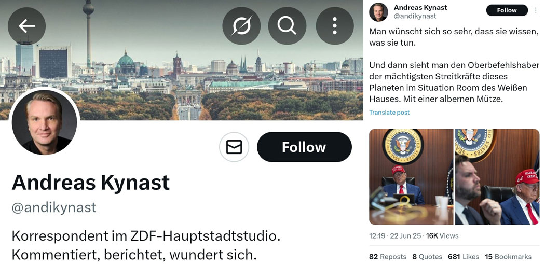Screen dimensions: 545x265
Task: Send a message via the envelope icon
Action: [234, 147]
